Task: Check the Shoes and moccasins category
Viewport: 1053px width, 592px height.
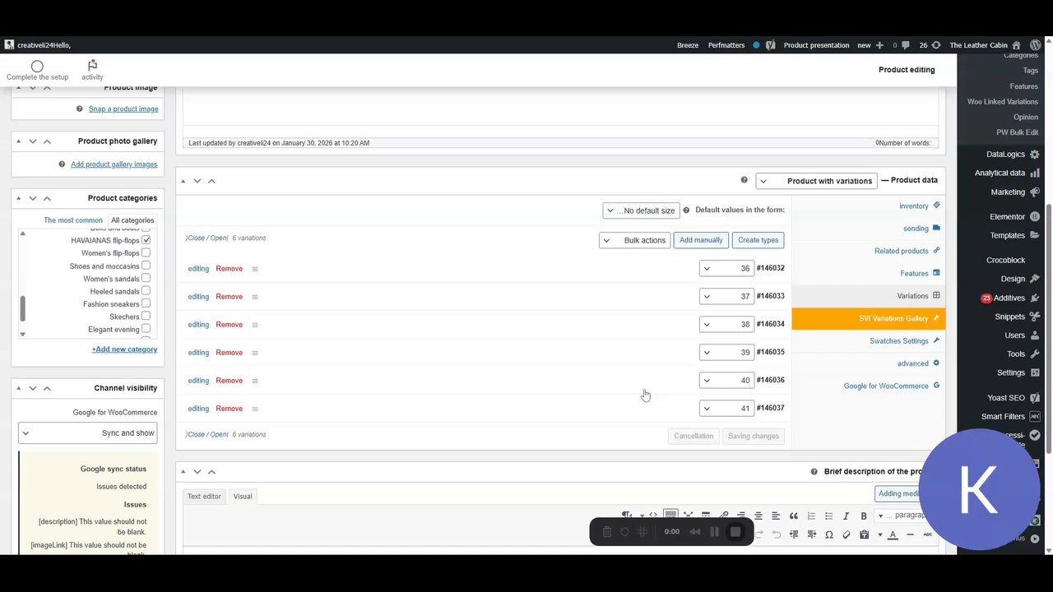Action: (x=146, y=266)
